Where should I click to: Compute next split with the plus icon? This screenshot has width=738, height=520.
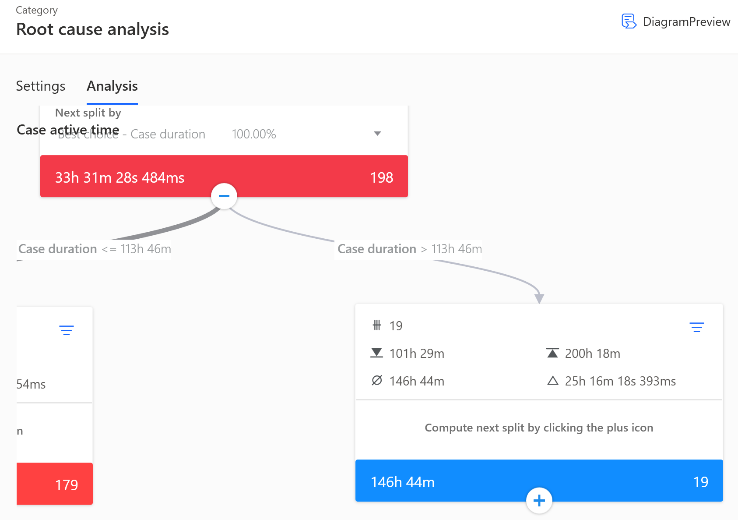pyautogui.click(x=539, y=500)
